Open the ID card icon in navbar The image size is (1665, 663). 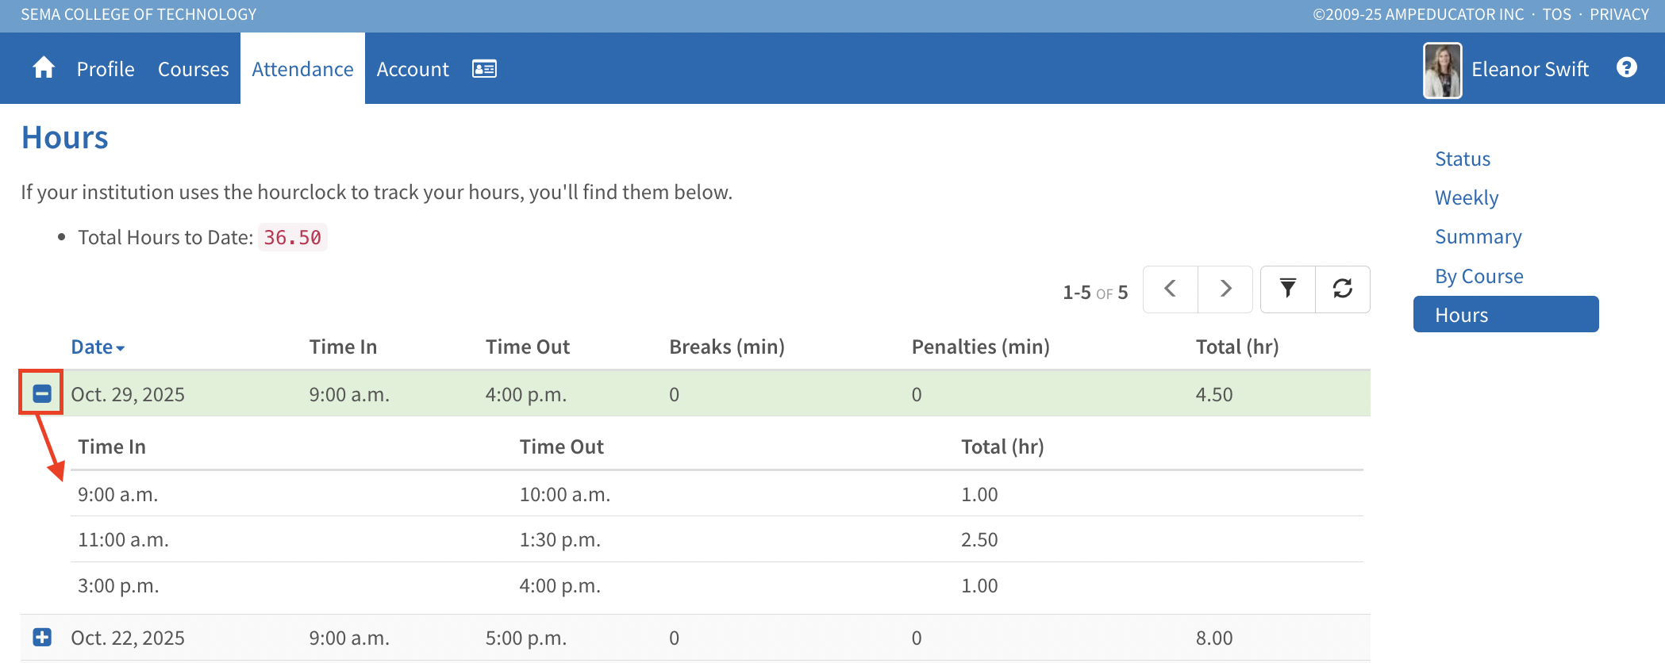click(484, 69)
